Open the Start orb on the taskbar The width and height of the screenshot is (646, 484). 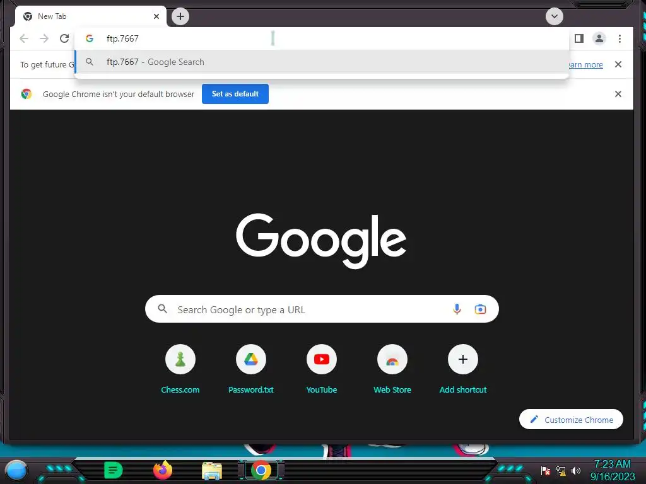16,471
